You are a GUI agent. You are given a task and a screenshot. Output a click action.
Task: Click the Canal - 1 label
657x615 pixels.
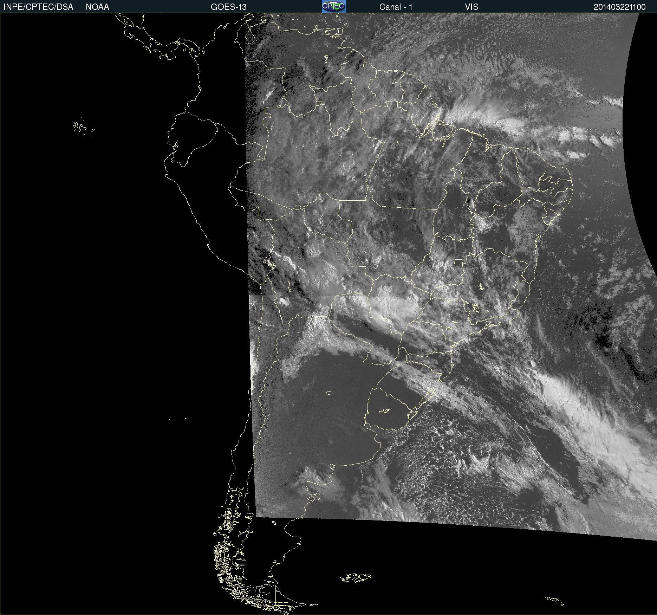(x=396, y=7)
